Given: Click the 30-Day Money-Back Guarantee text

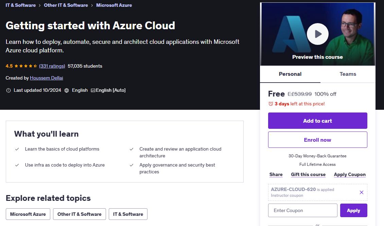Looking at the screenshot, I should click(317, 156).
